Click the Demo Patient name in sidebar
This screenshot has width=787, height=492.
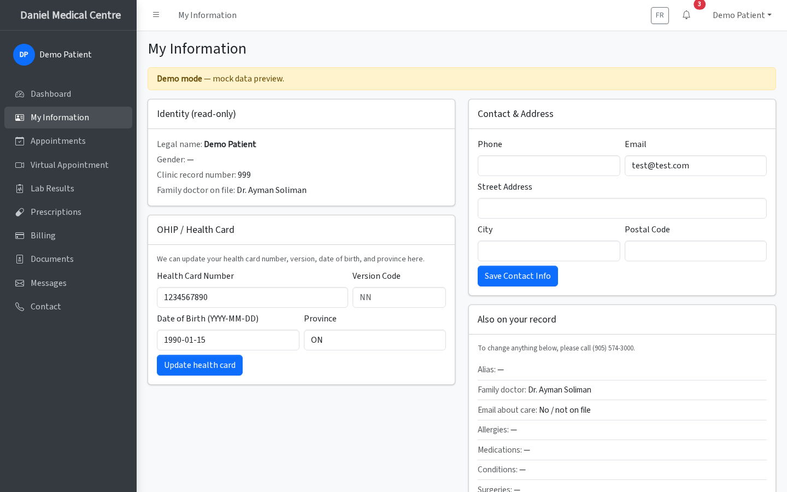point(66,55)
